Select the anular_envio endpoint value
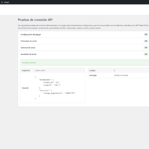This screenshot has height=149, width=149. click(x=40, y=70)
